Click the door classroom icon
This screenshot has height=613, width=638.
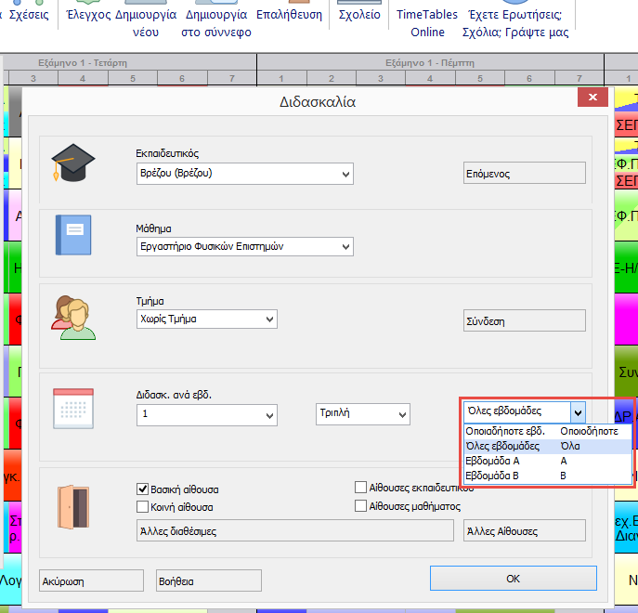coord(73,508)
